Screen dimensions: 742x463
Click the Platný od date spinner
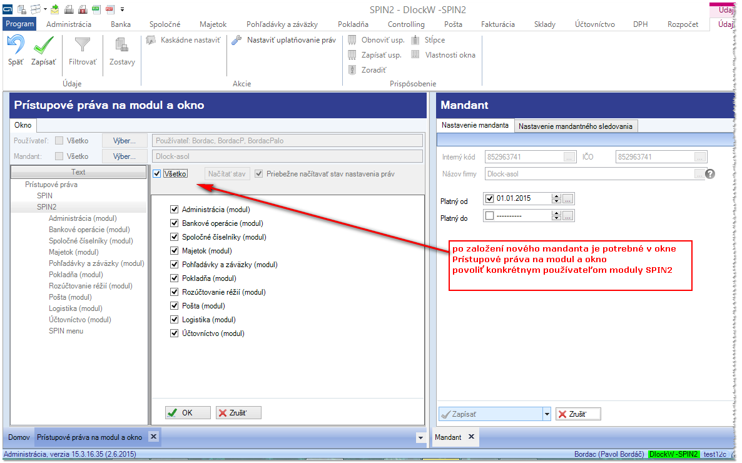[x=557, y=198]
